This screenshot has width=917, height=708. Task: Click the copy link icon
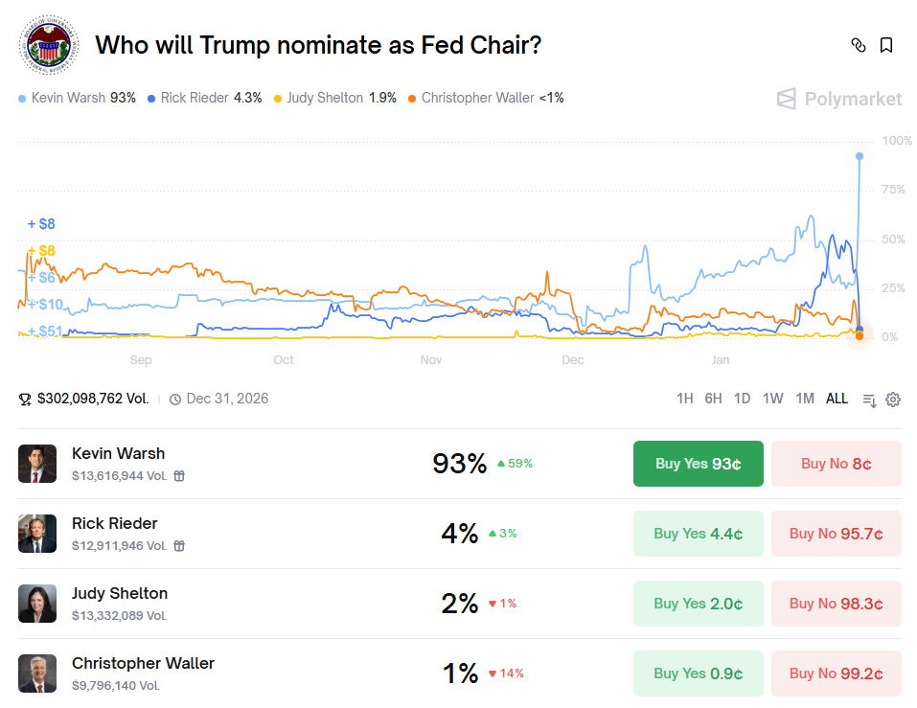[859, 45]
